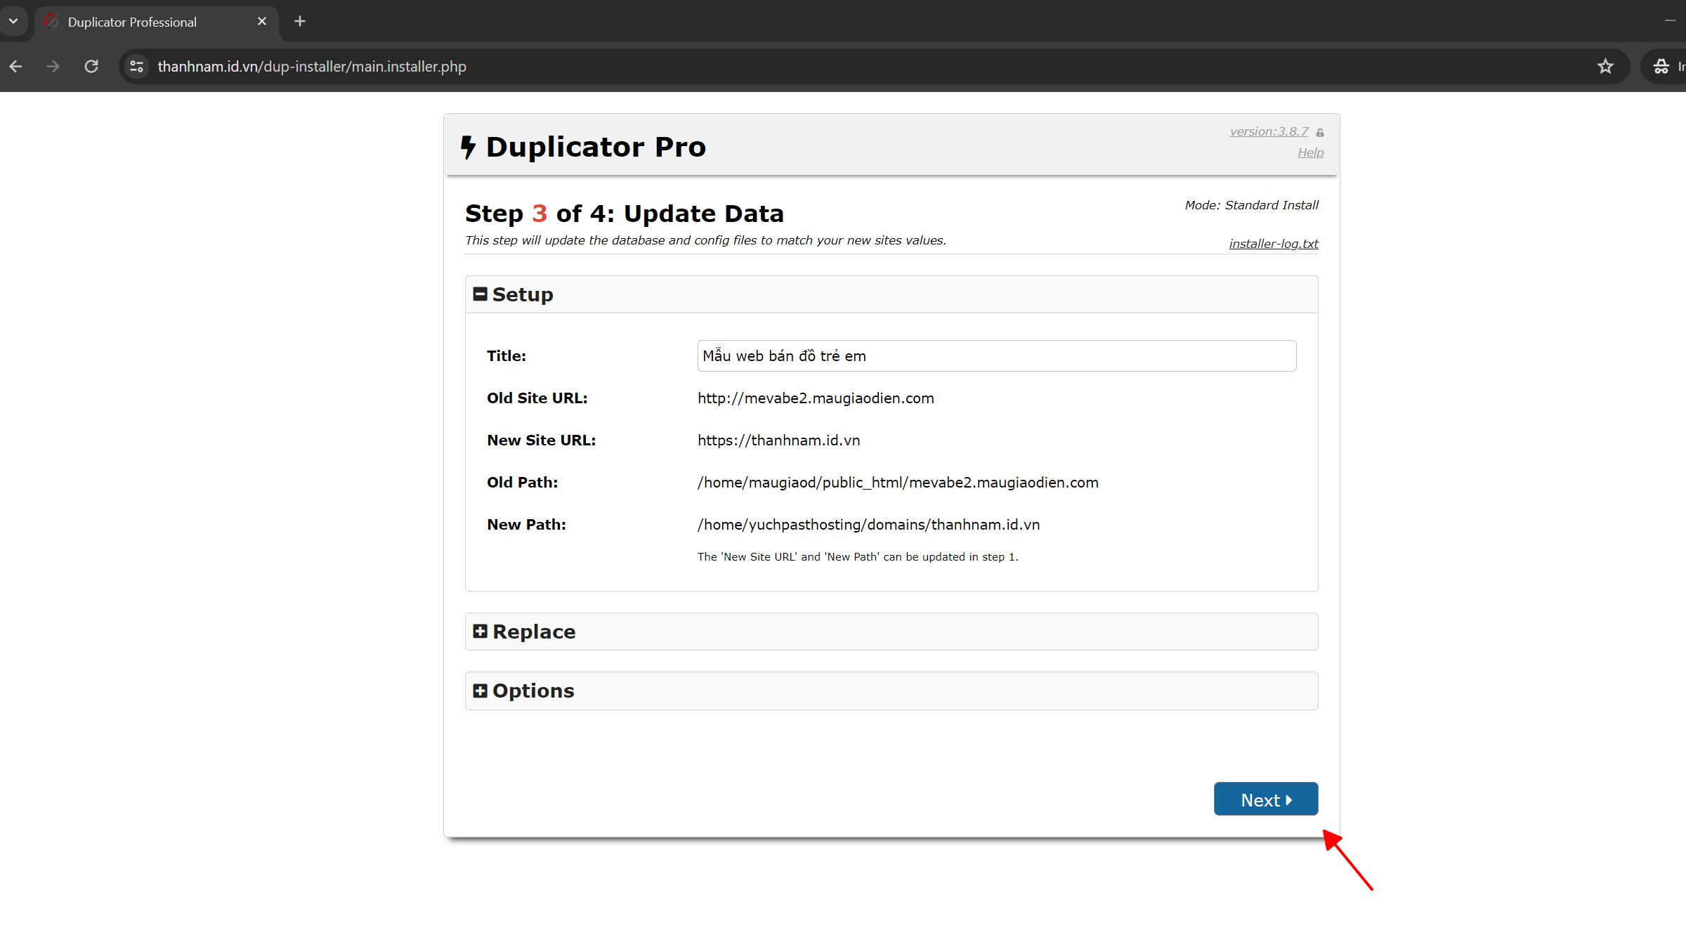Click the 'Mode: Standard Install' text
Image resolution: width=1686 pixels, height=928 pixels.
point(1251,205)
